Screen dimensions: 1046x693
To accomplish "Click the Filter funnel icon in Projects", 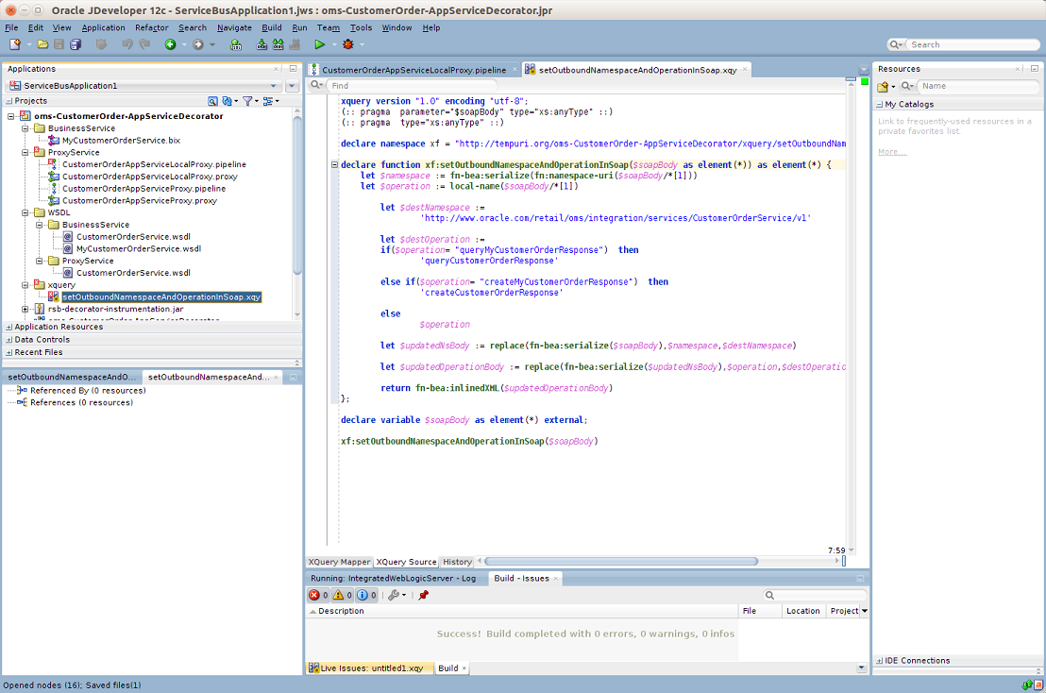I will [x=247, y=101].
